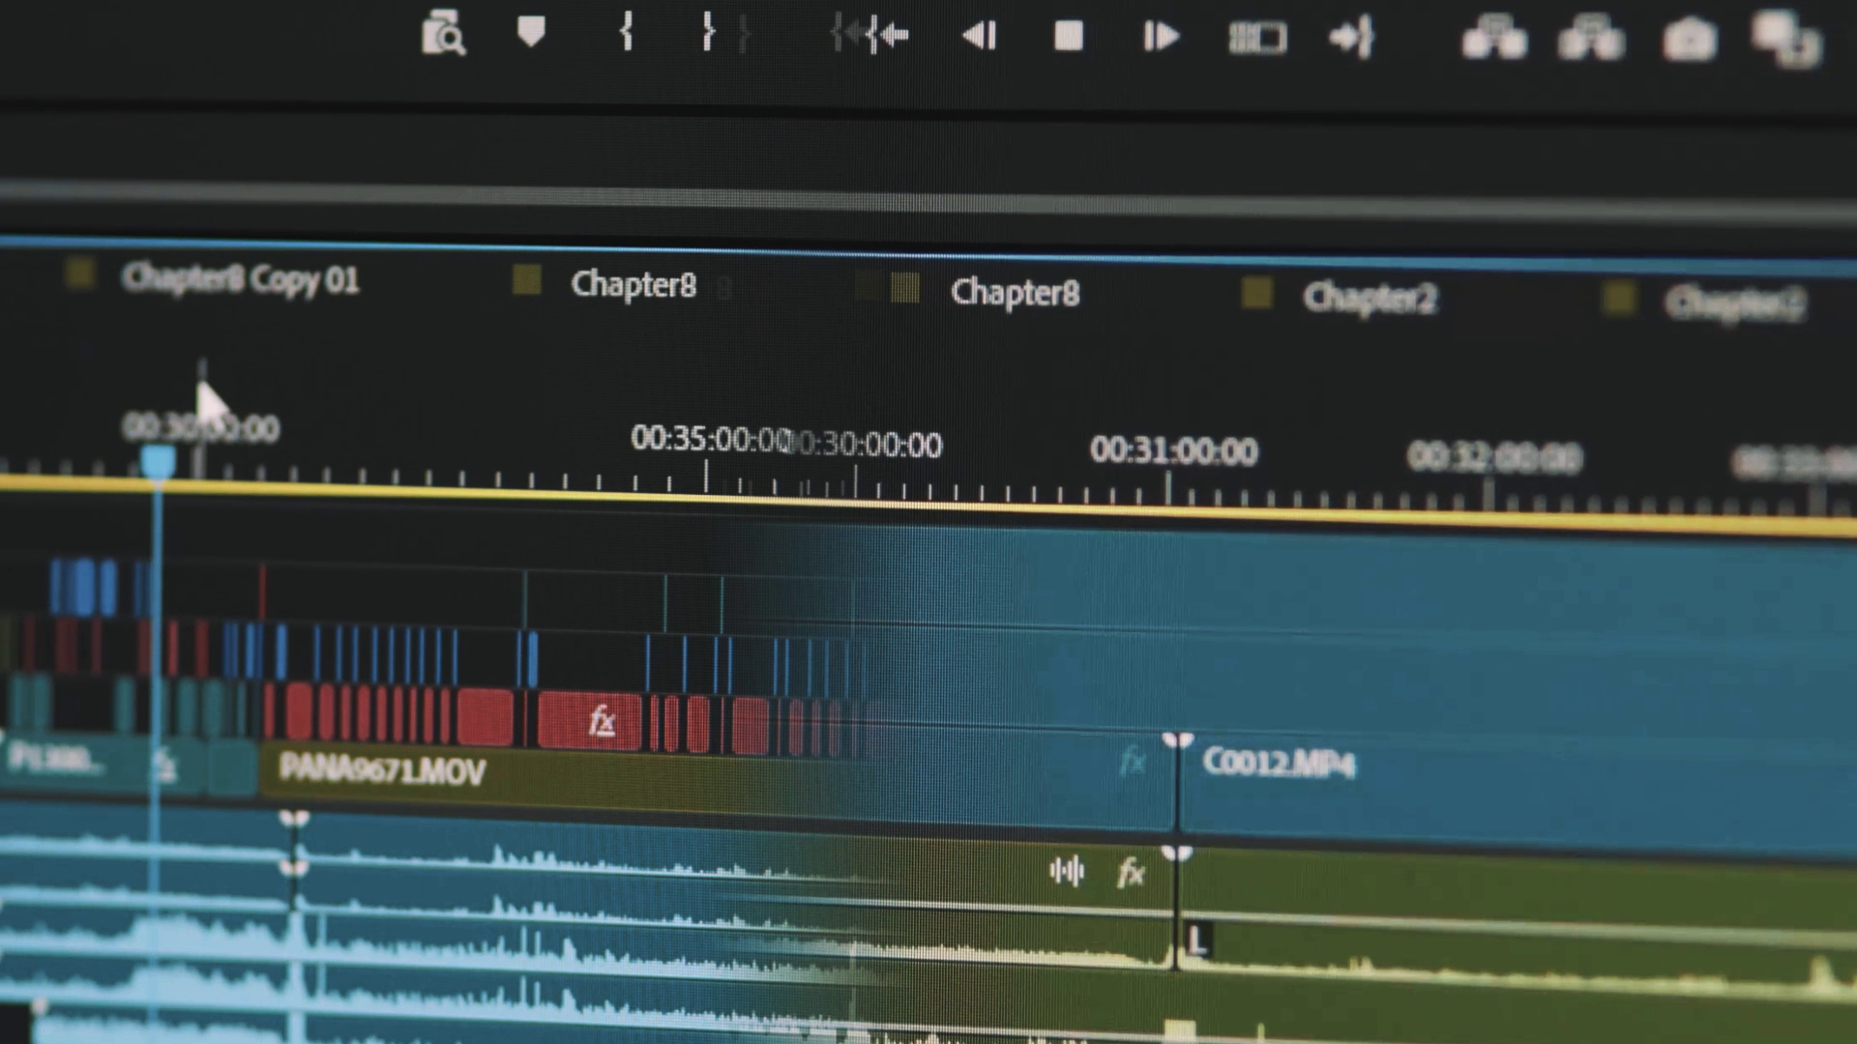Step back one frame
The image size is (1857, 1044).
980,36
